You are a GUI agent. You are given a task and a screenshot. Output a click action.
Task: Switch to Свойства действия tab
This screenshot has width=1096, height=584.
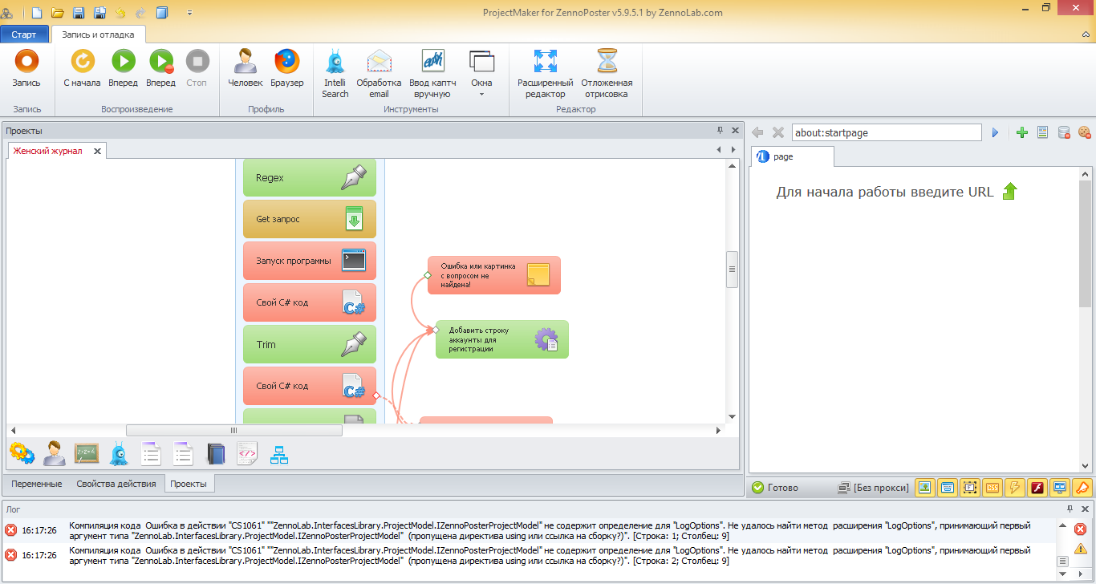tap(116, 484)
